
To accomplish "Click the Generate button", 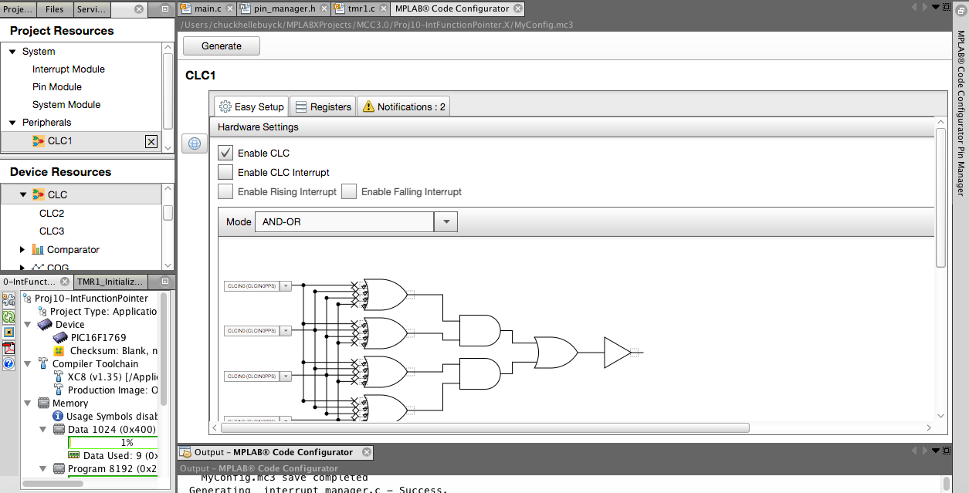I will 221,46.
